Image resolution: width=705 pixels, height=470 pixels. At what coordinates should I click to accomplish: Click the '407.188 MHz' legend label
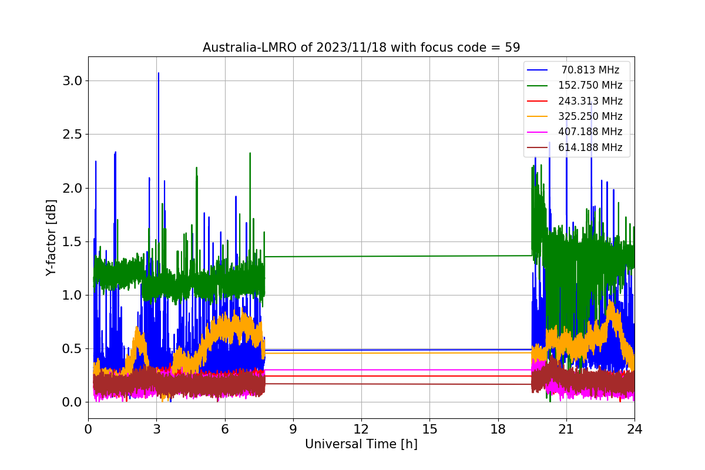point(590,132)
